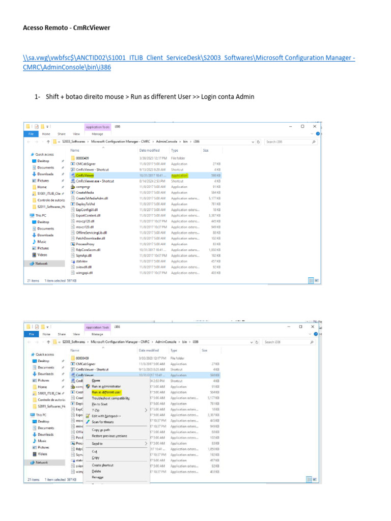The image size is (391, 521).
Task: Click the blue Help icon in upper Explorer
Action: [318, 134]
